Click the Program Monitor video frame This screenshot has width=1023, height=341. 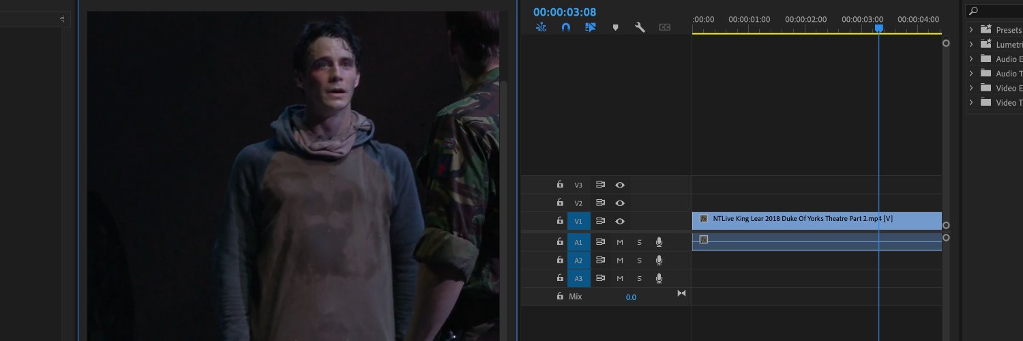[293, 176]
